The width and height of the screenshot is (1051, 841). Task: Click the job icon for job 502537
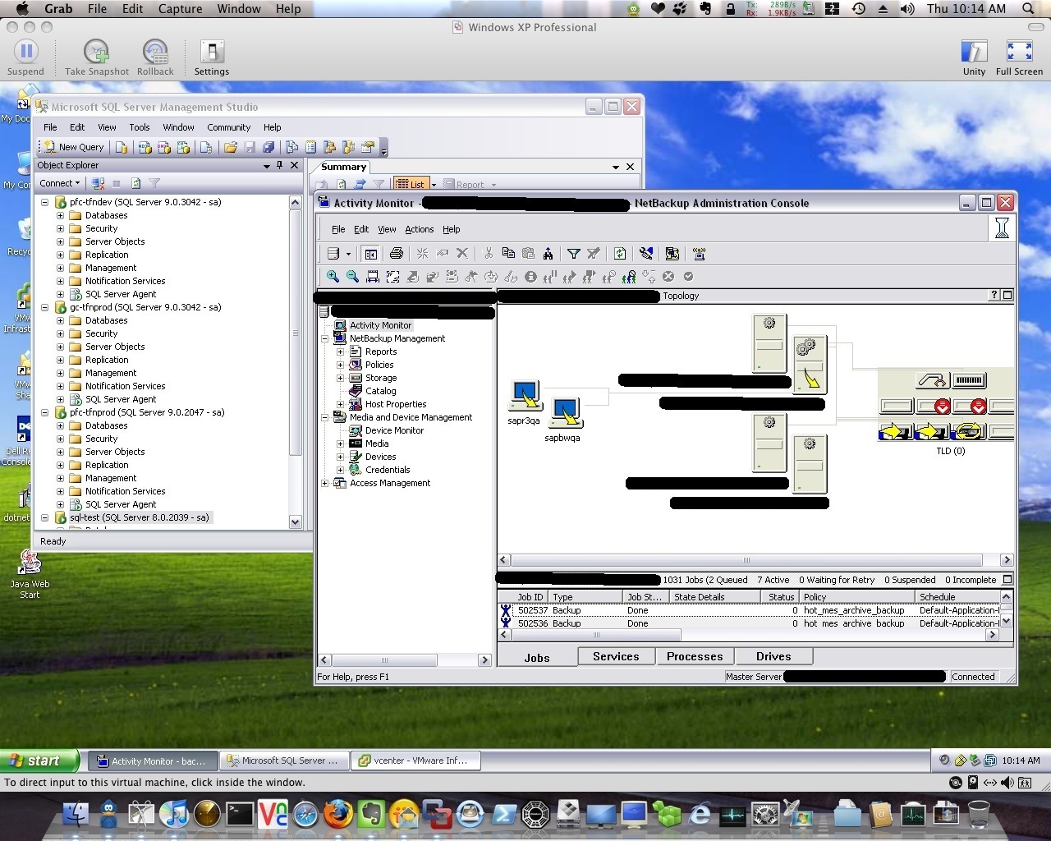coord(506,610)
